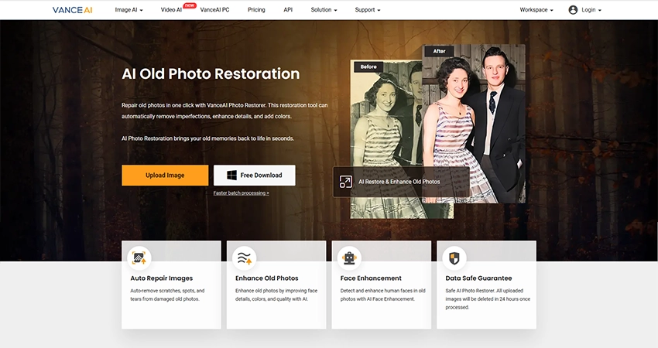Go to VanceAI PC page

pyautogui.click(x=214, y=9)
